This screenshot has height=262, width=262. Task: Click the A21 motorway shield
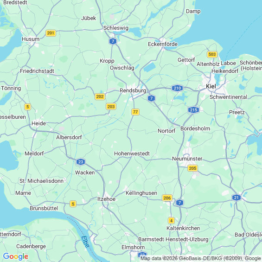point(236,198)
